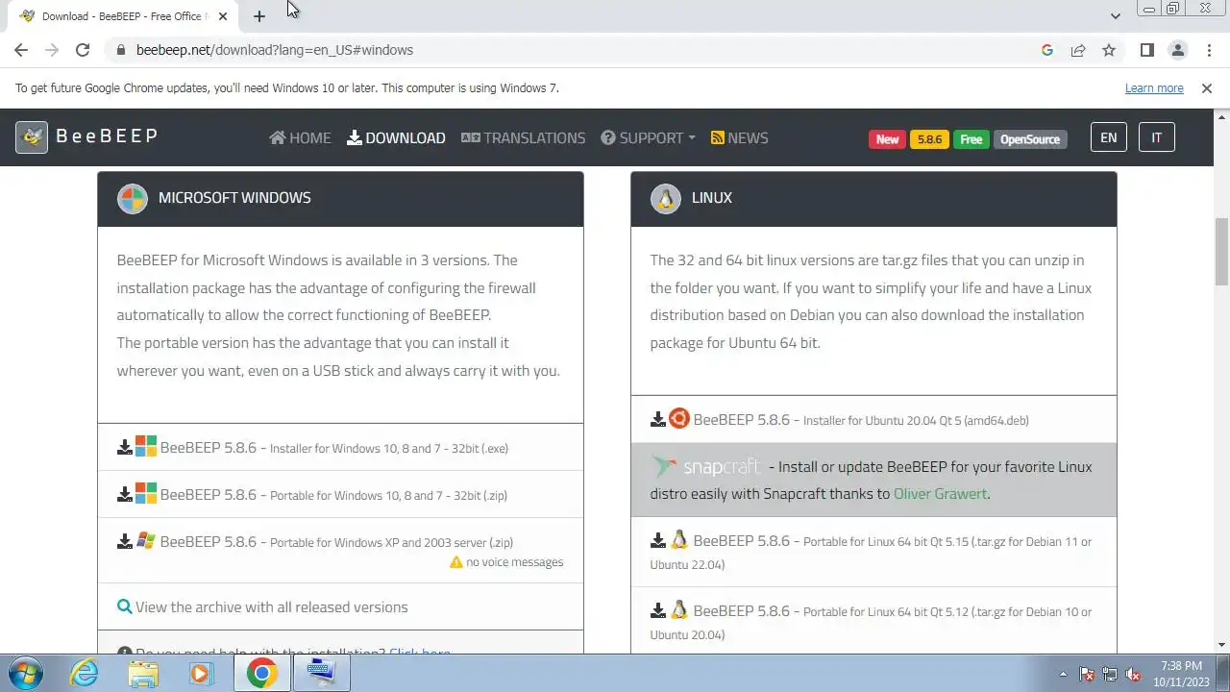The width and height of the screenshot is (1230, 692).
Task: Download Portable Linux 64 bit Qt 5.15
Action: click(871, 553)
